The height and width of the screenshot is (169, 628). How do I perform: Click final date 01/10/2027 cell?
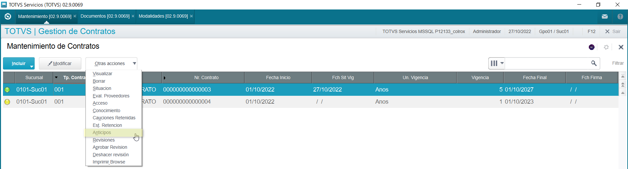[x=519, y=90]
